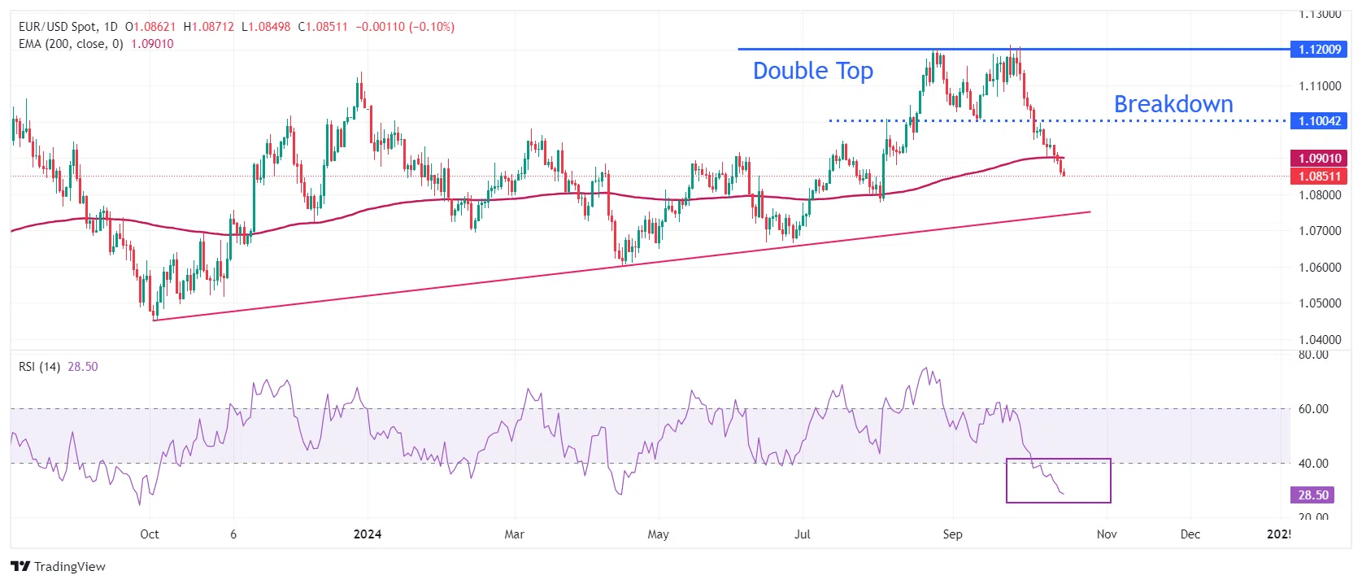Click the EMA 200 indicator legend
1362x584 pixels.
pos(71,44)
